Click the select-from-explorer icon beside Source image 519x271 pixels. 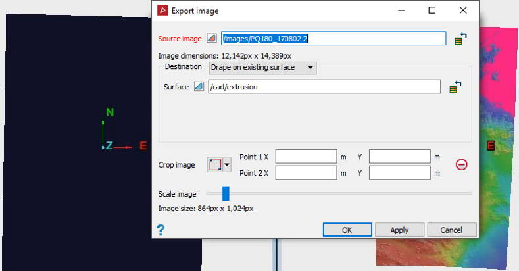pos(460,38)
